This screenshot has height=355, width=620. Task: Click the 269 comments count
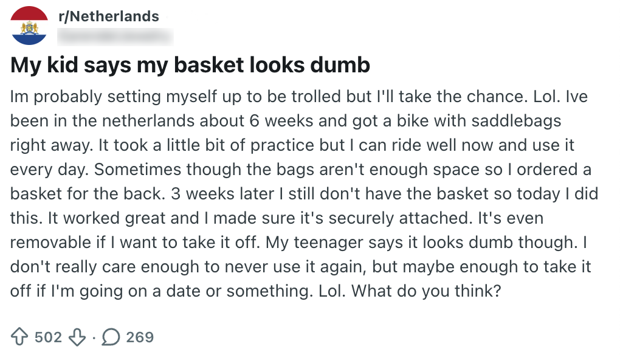[x=140, y=336]
